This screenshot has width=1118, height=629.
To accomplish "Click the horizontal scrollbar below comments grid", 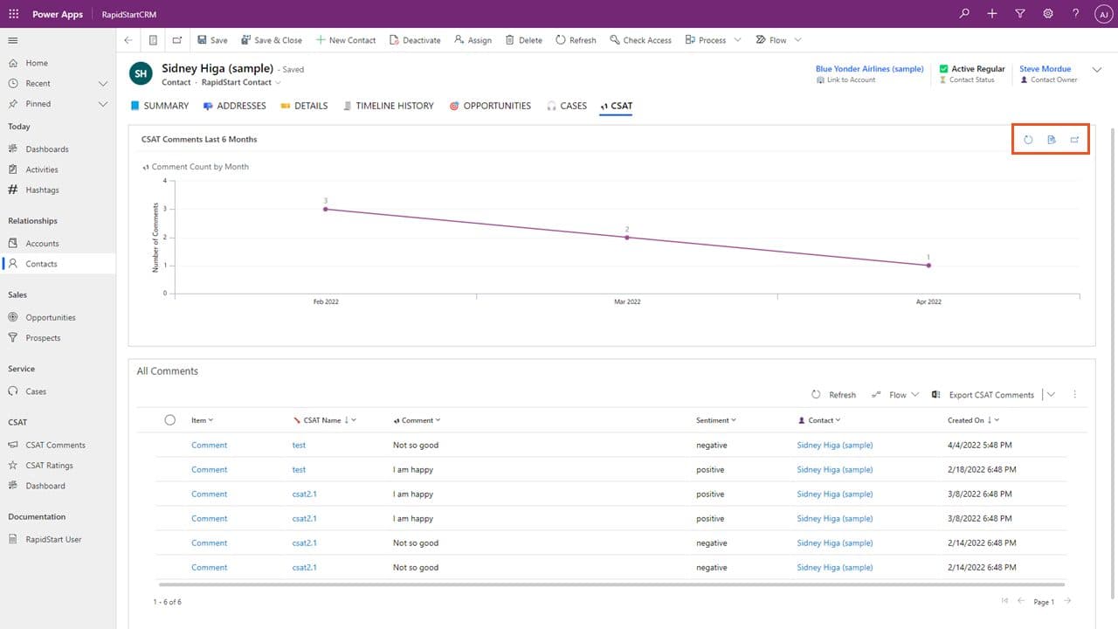I will (x=611, y=584).
